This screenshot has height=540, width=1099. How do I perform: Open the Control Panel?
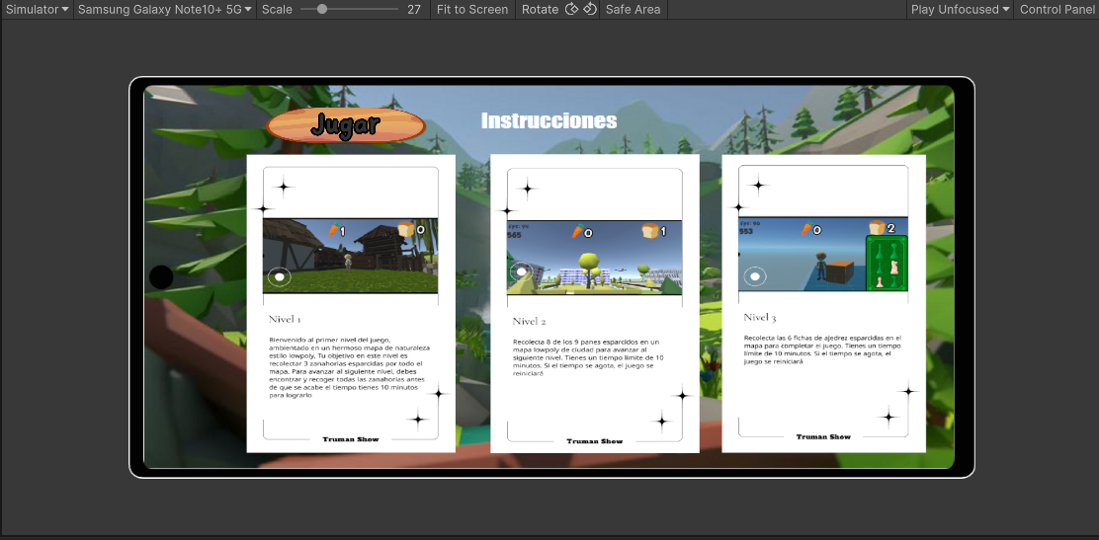coord(1057,9)
